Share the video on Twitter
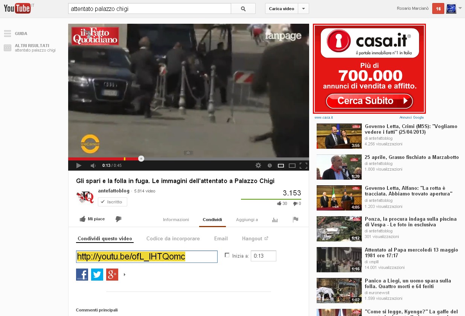Viewport: 465px width, 316px height. pyautogui.click(x=97, y=275)
